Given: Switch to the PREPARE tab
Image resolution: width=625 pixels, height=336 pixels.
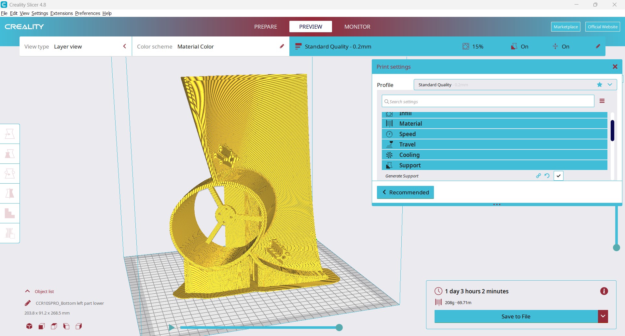Looking at the screenshot, I should point(266,27).
